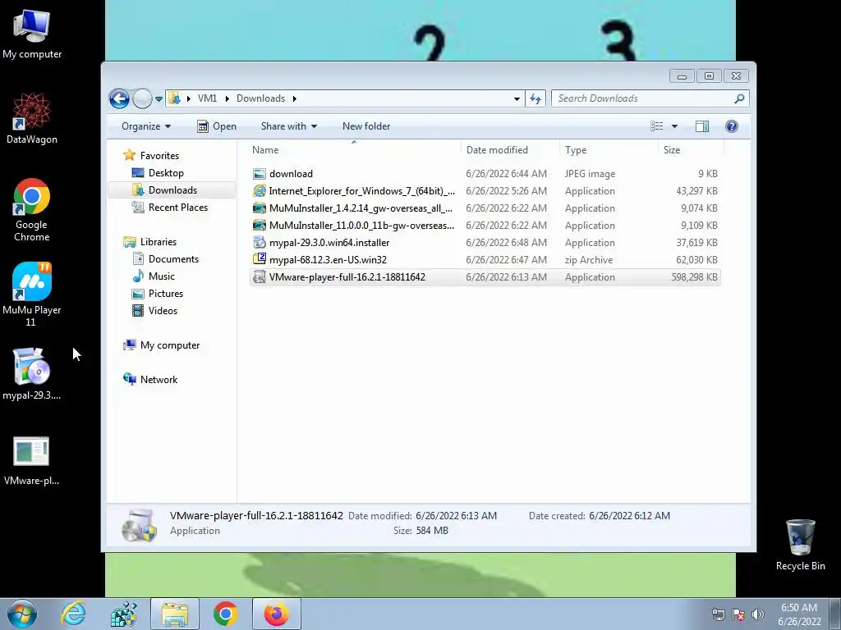Open Recent Places in Favorites

177,208
